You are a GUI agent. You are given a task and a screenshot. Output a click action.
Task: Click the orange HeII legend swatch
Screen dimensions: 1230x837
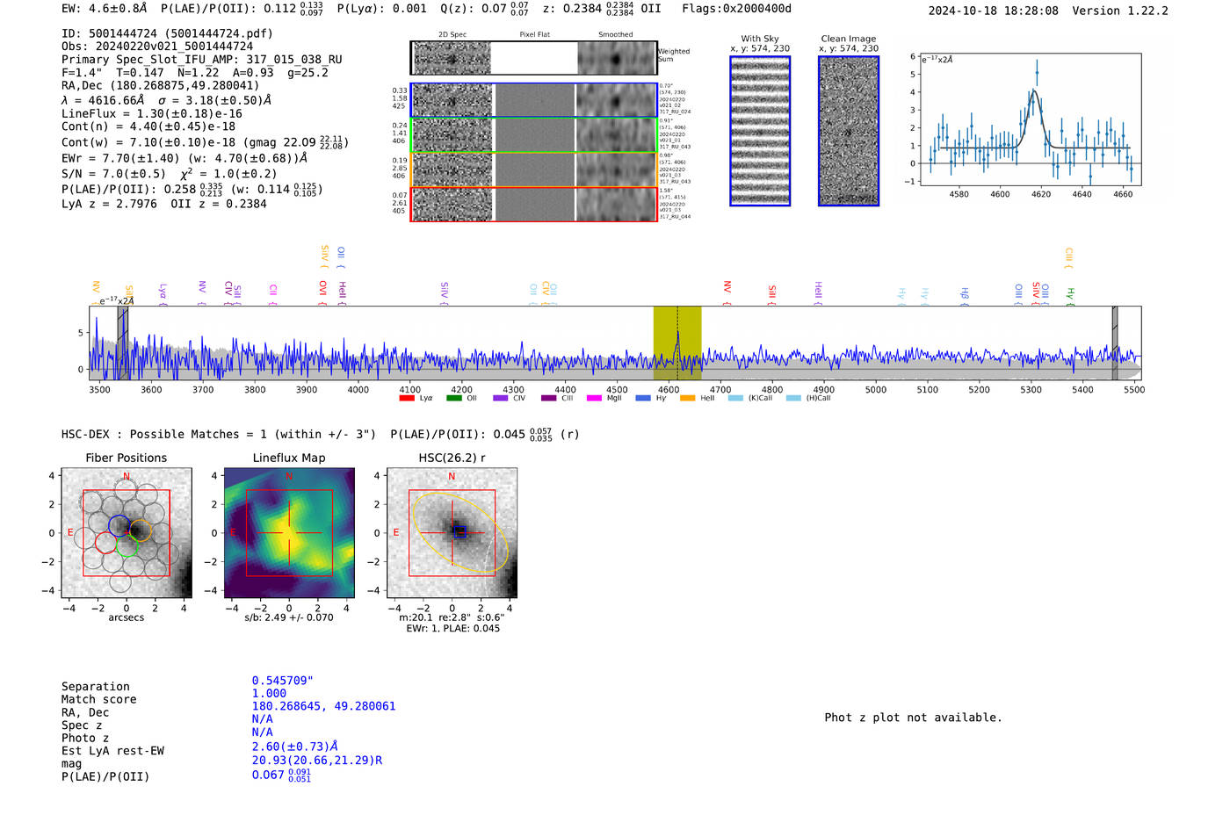point(687,398)
